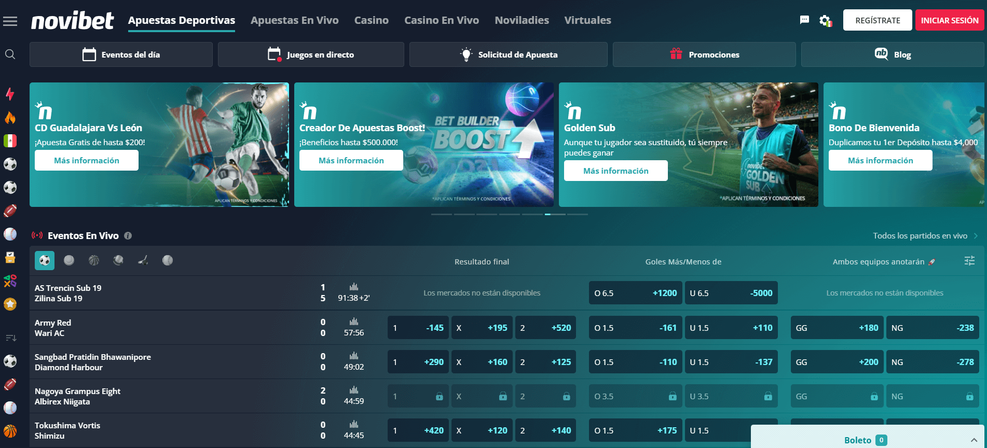Open stats icon for Sangbad Pratidin match
987x448 pixels.
tap(354, 356)
